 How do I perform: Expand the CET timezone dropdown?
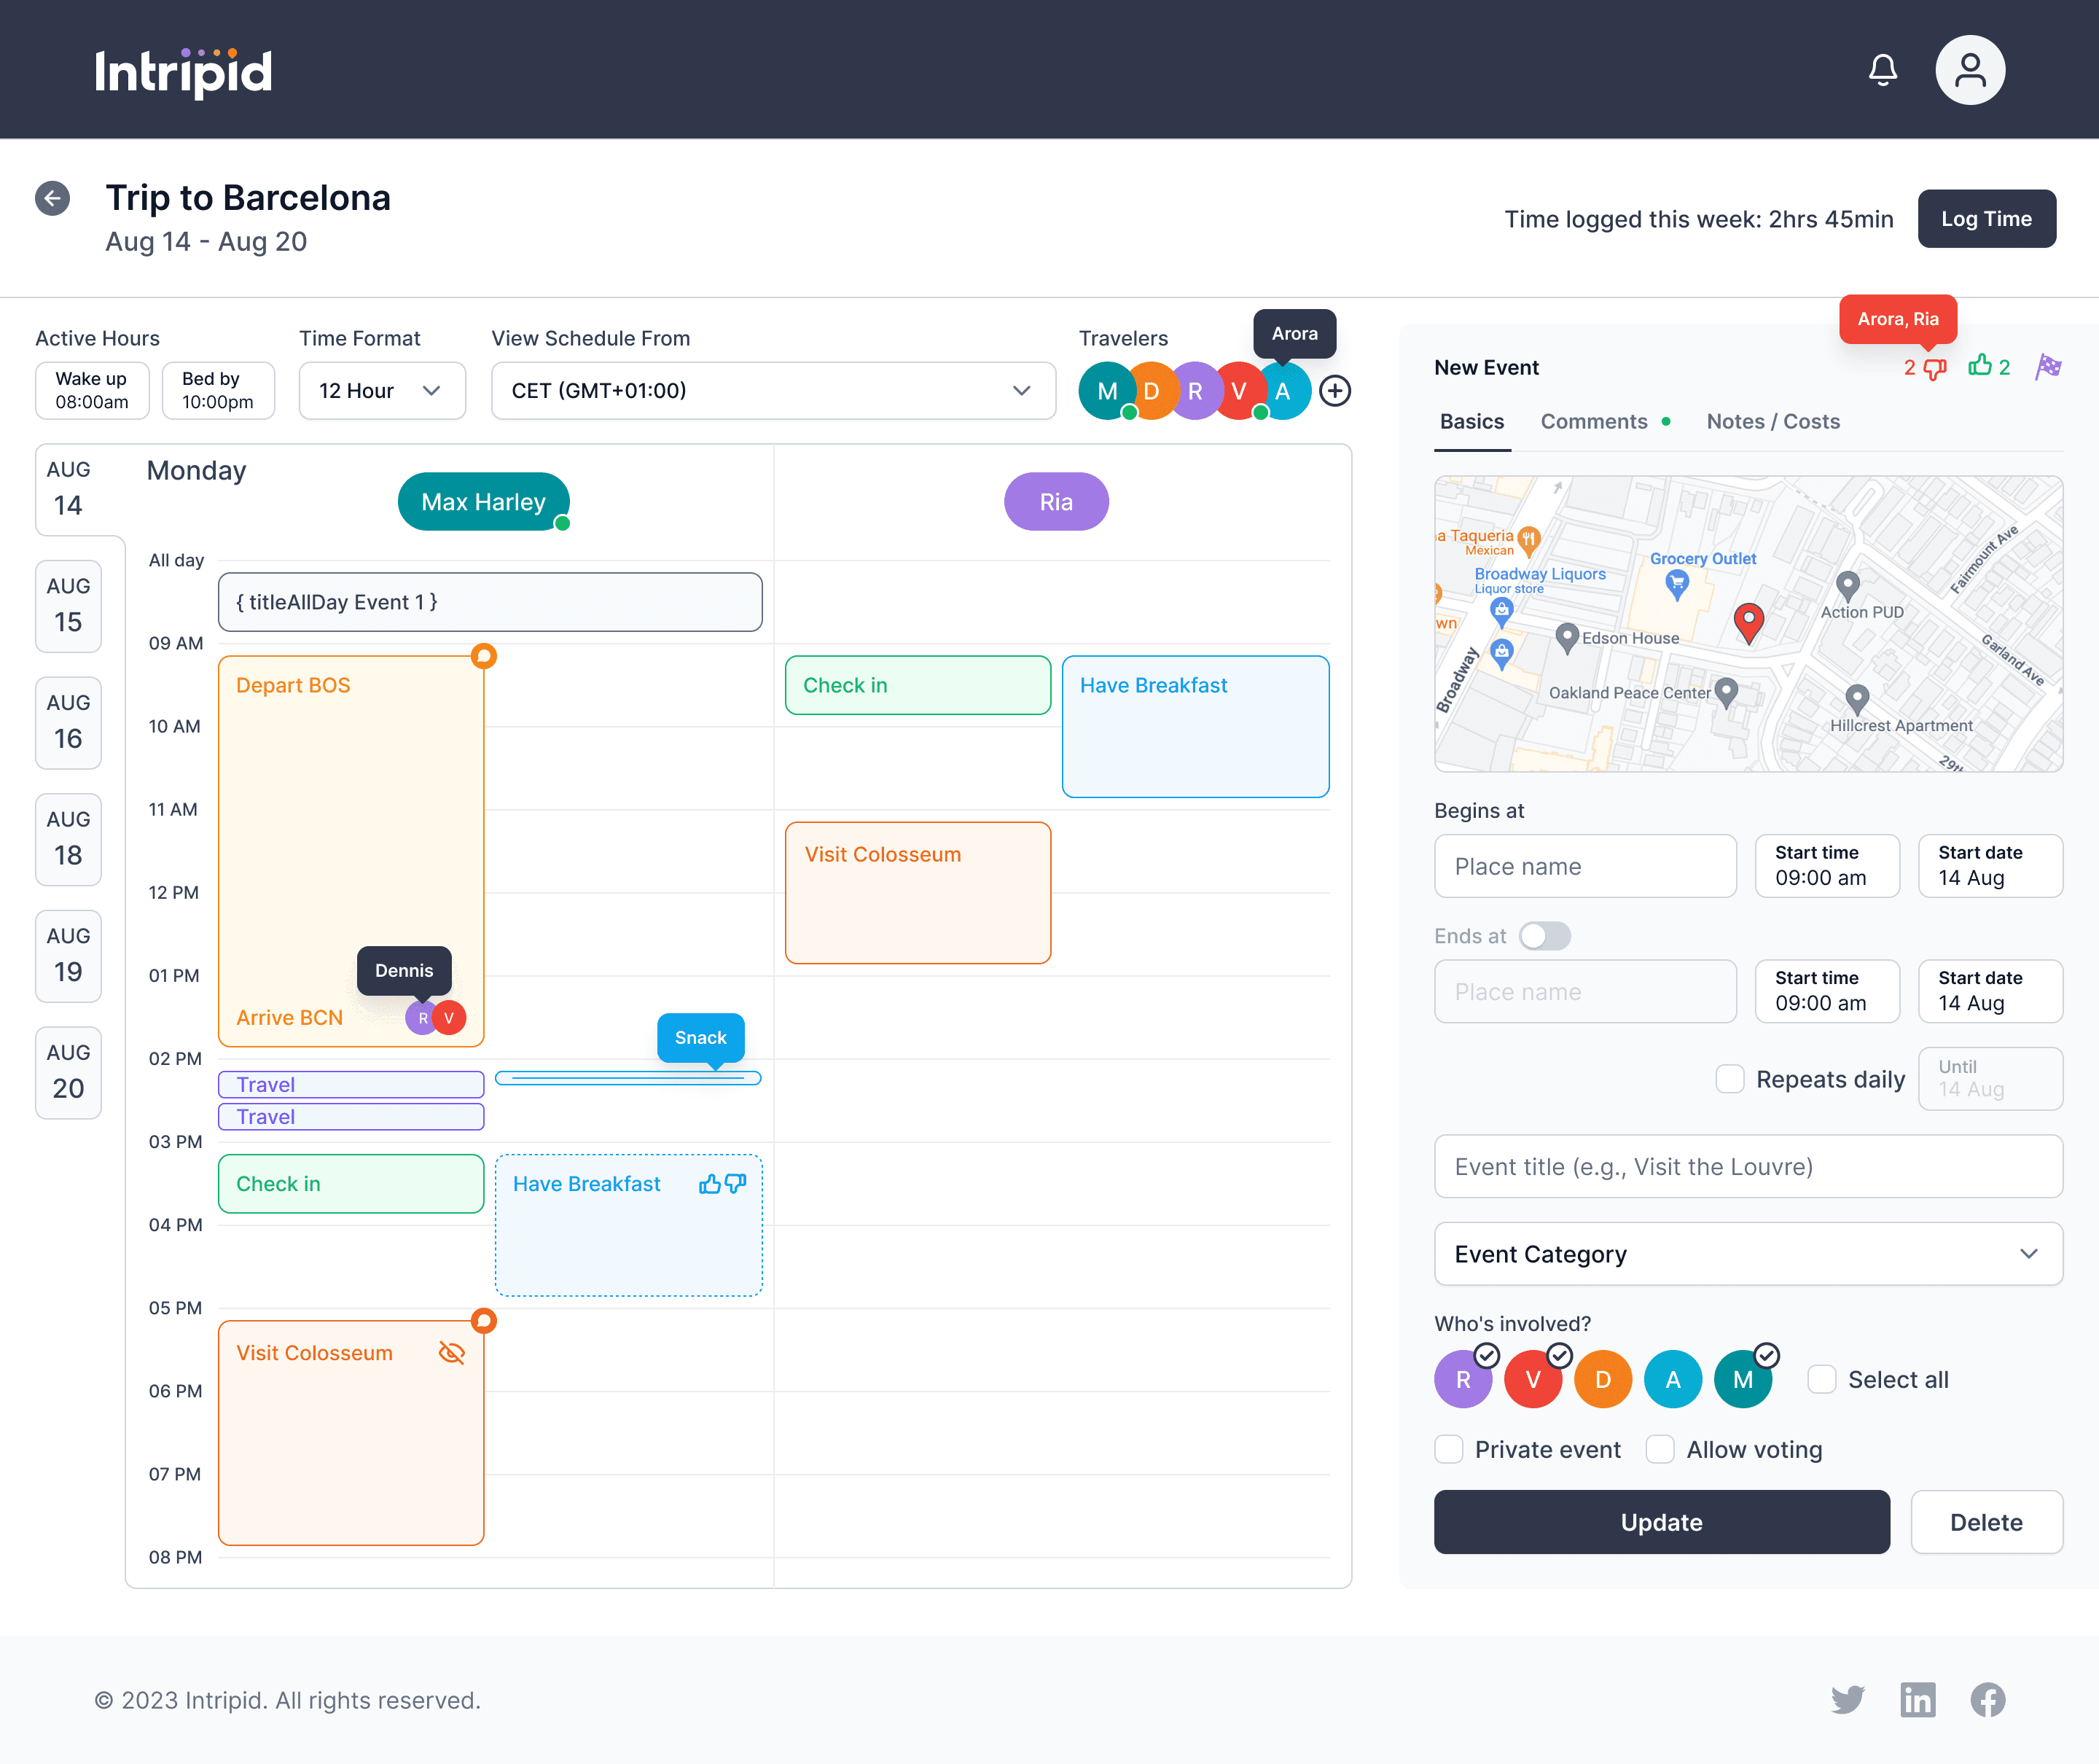coord(772,391)
